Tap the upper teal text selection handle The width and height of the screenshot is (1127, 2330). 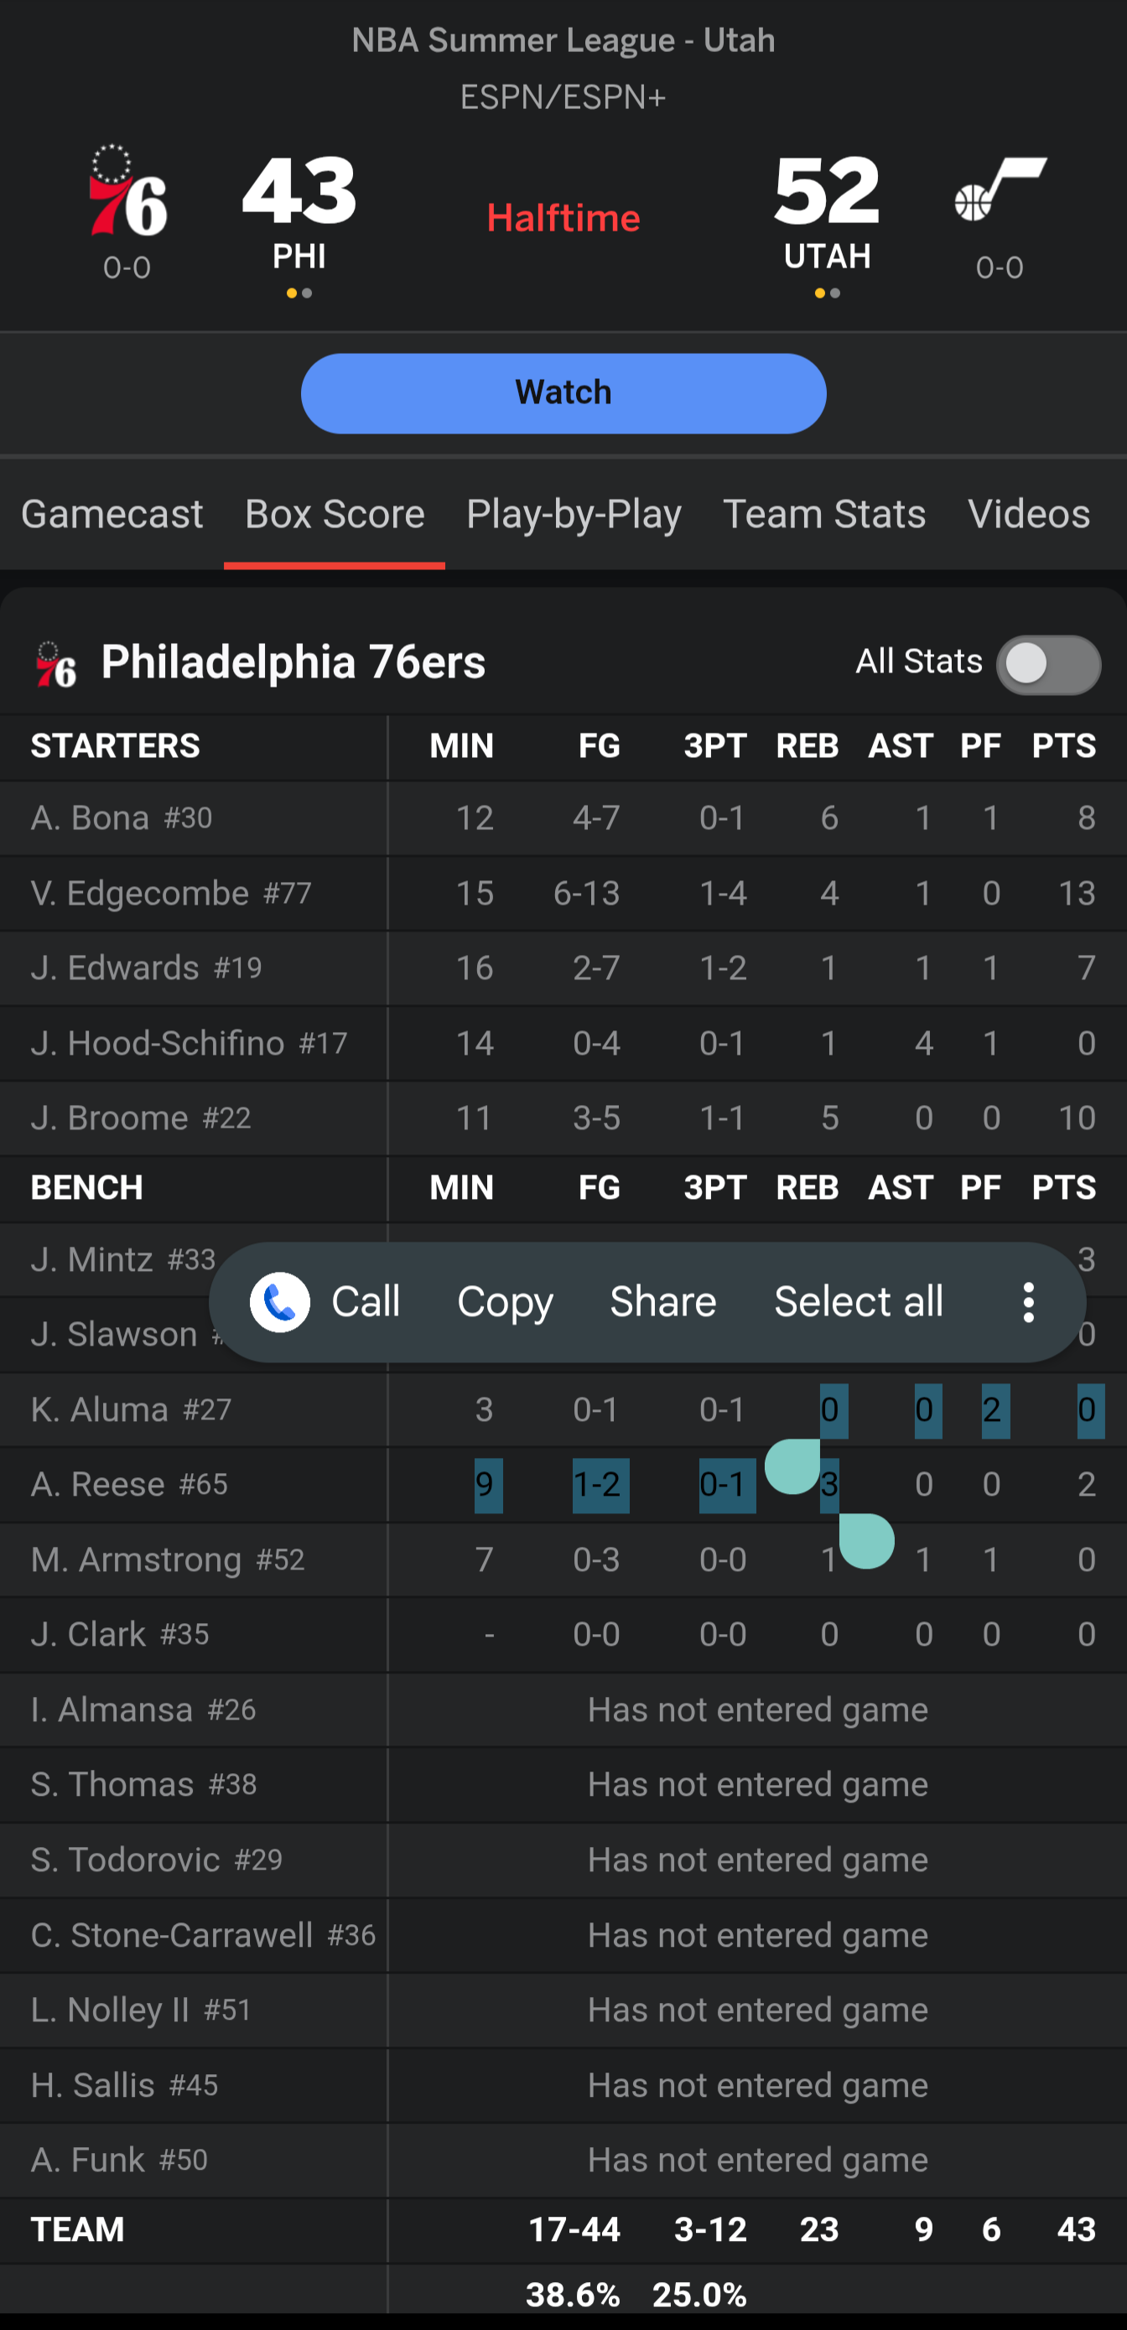tap(793, 1466)
